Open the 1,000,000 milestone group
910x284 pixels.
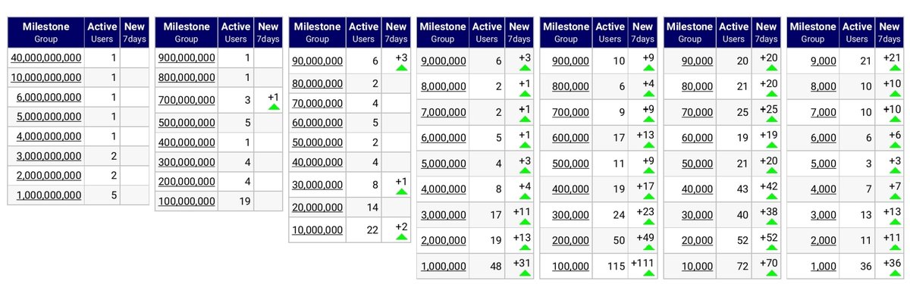pyautogui.click(x=443, y=266)
